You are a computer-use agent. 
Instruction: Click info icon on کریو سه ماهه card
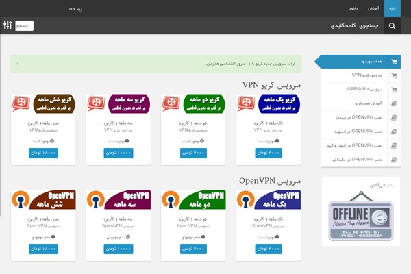[127, 141]
